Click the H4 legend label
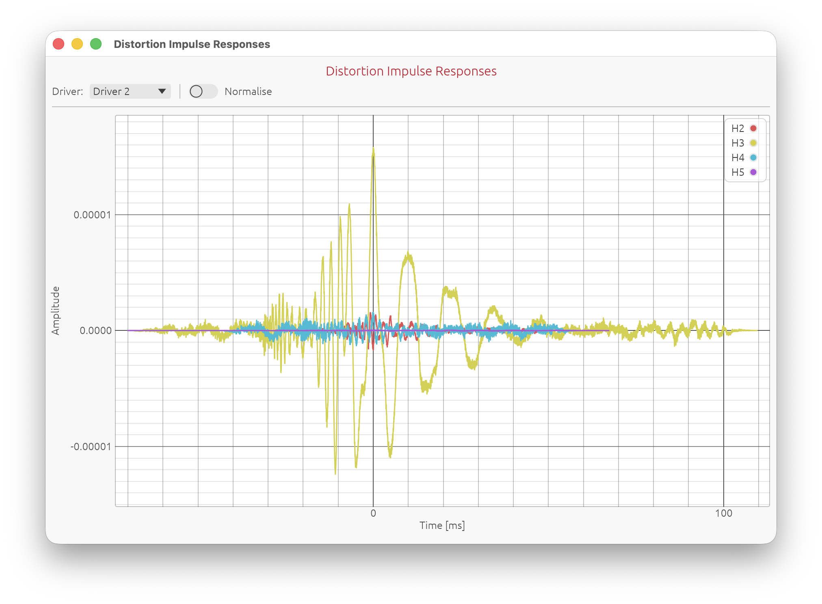Screen dimensions: 822x604 [738, 157]
